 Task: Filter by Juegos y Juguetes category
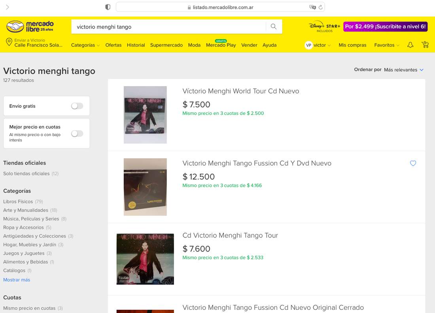click(x=27, y=253)
